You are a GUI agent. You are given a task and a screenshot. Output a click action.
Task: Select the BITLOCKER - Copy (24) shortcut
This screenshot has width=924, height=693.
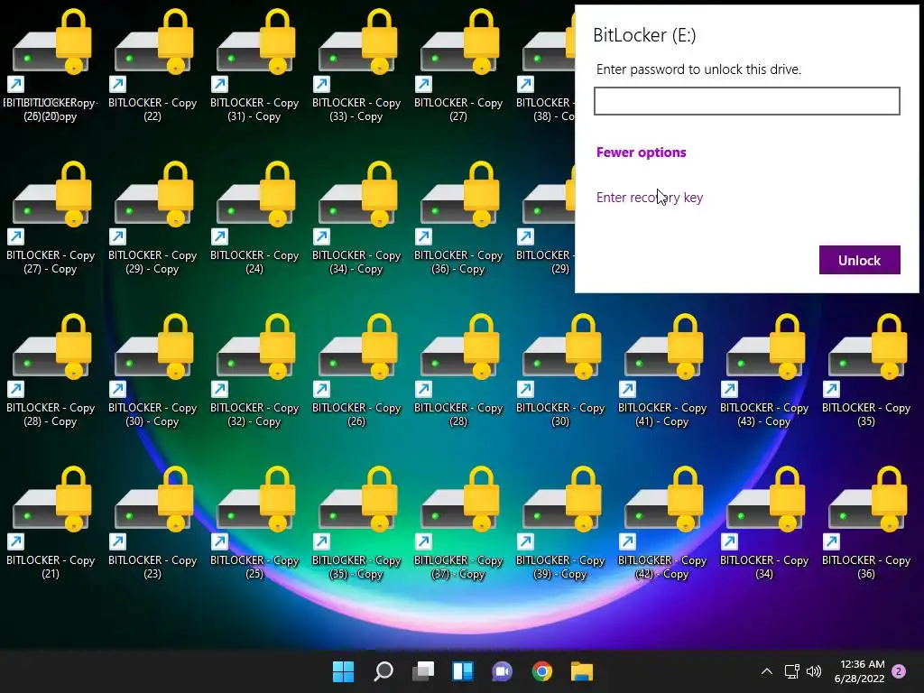254,217
